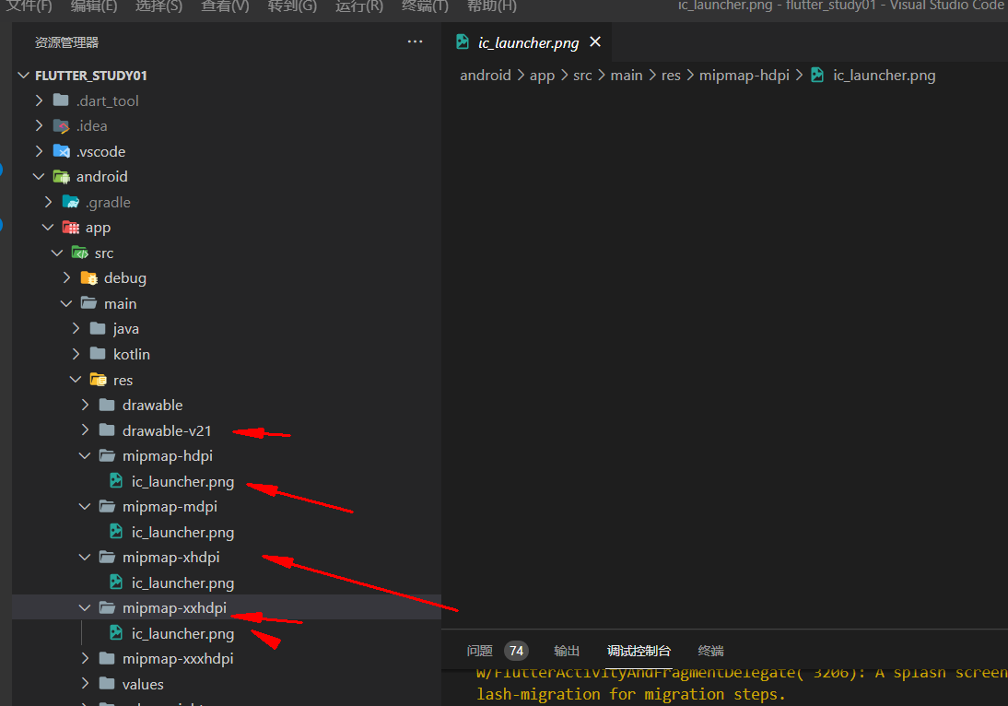Open the 运行(R) menu
Viewport: 1008px width, 706px height.
pyautogui.click(x=359, y=6)
